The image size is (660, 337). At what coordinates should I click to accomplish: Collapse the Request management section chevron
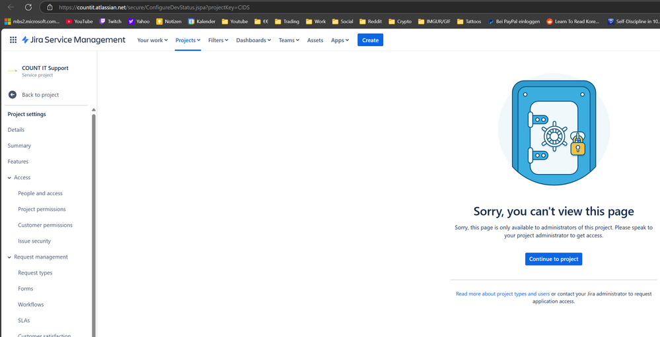(x=9, y=257)
